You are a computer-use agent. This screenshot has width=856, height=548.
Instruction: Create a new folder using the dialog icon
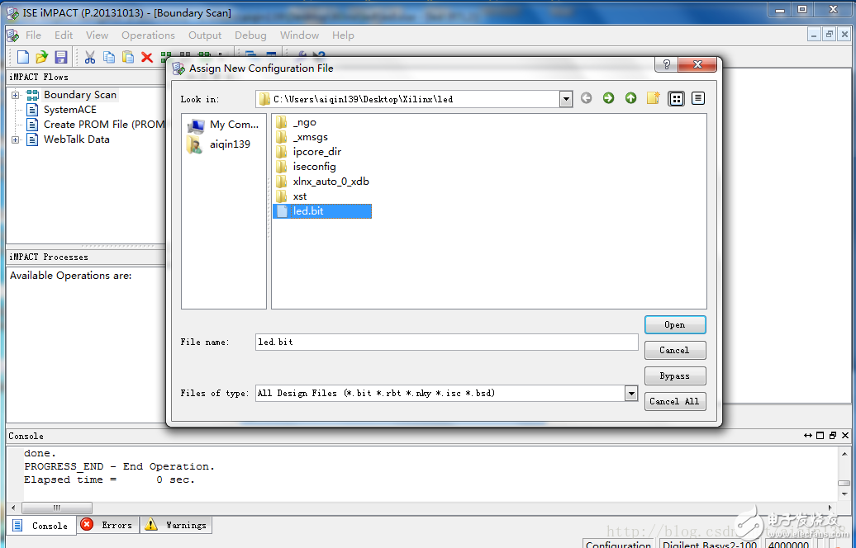click(x=652, y=98)
